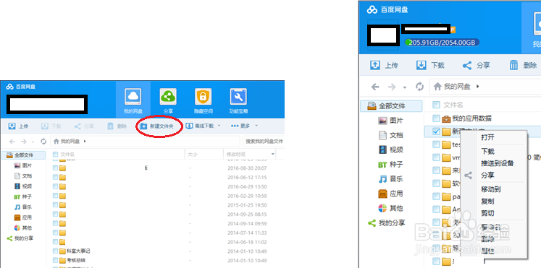Choose 推送到设备 from the context menu
This screenshot has height=268, width=541.
(498, 163)
